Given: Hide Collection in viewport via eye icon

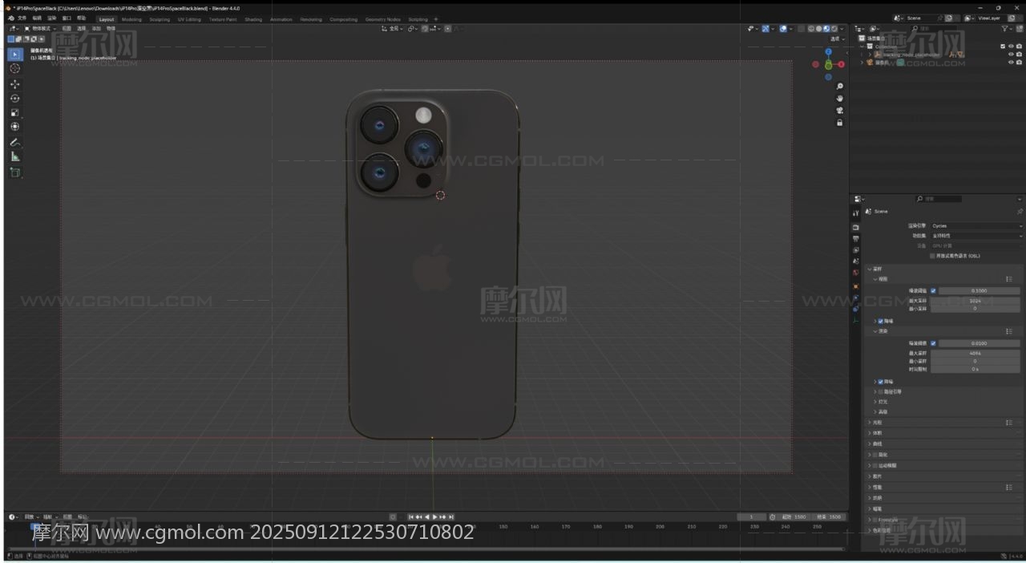Looking at the screenshot, I should [x=1011, y=47].
